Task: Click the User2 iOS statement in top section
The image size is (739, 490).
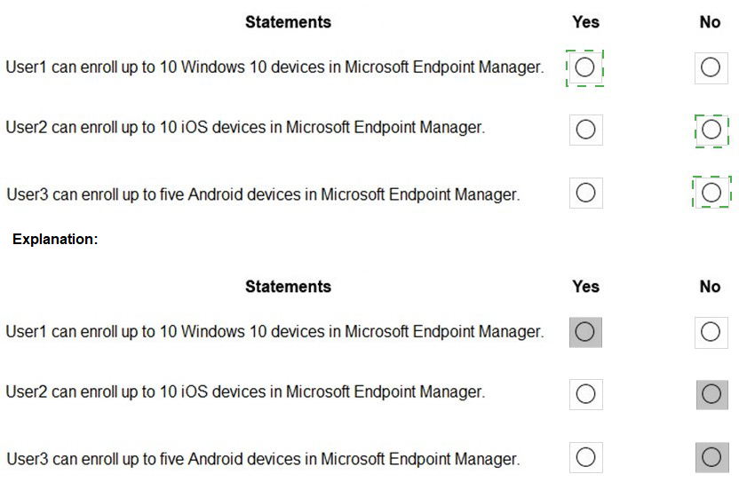Action: tap(245, 127)
